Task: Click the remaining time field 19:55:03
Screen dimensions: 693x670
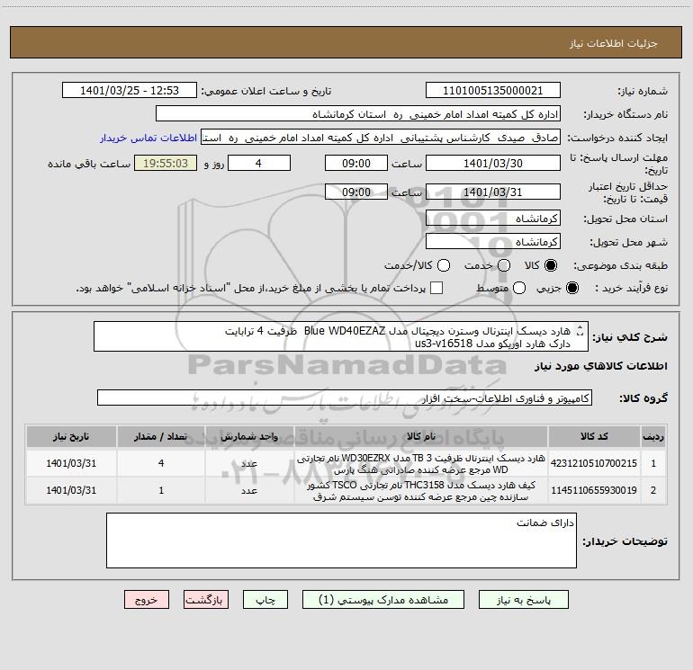Action: [166, 163]
